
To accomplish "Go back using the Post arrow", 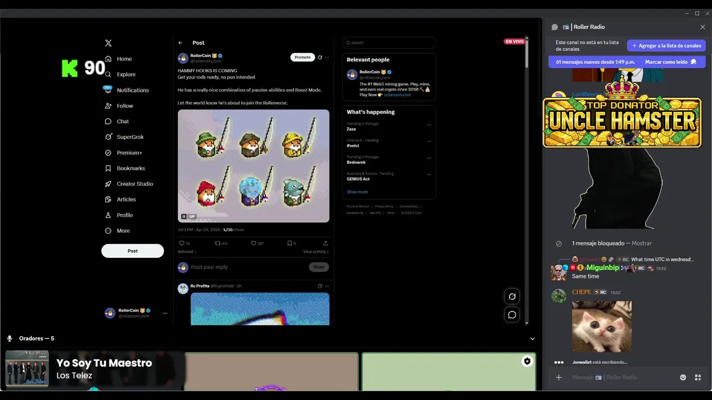I will [180, 43].
